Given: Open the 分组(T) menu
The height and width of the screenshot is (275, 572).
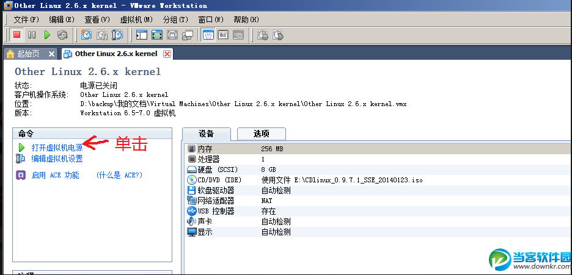Looking at the screenshot, I should click(175, 20).
